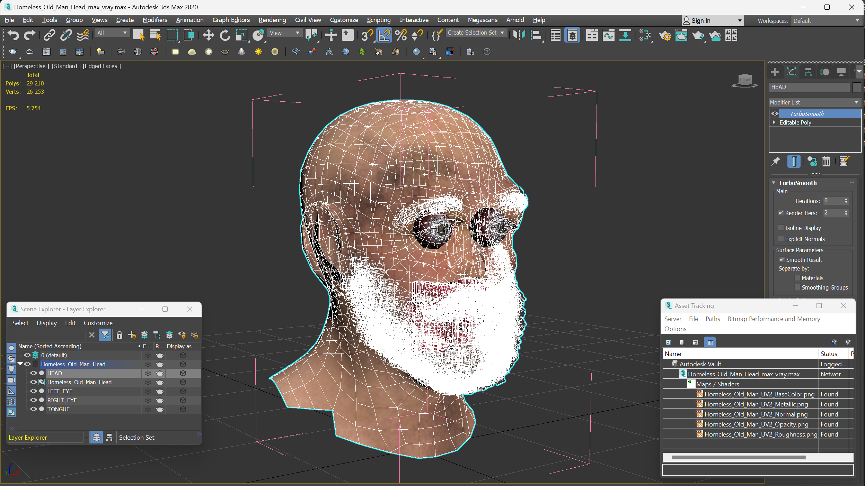
Task: Uncheck Smooth Result checkbox
Action: [x=782, y=259]
